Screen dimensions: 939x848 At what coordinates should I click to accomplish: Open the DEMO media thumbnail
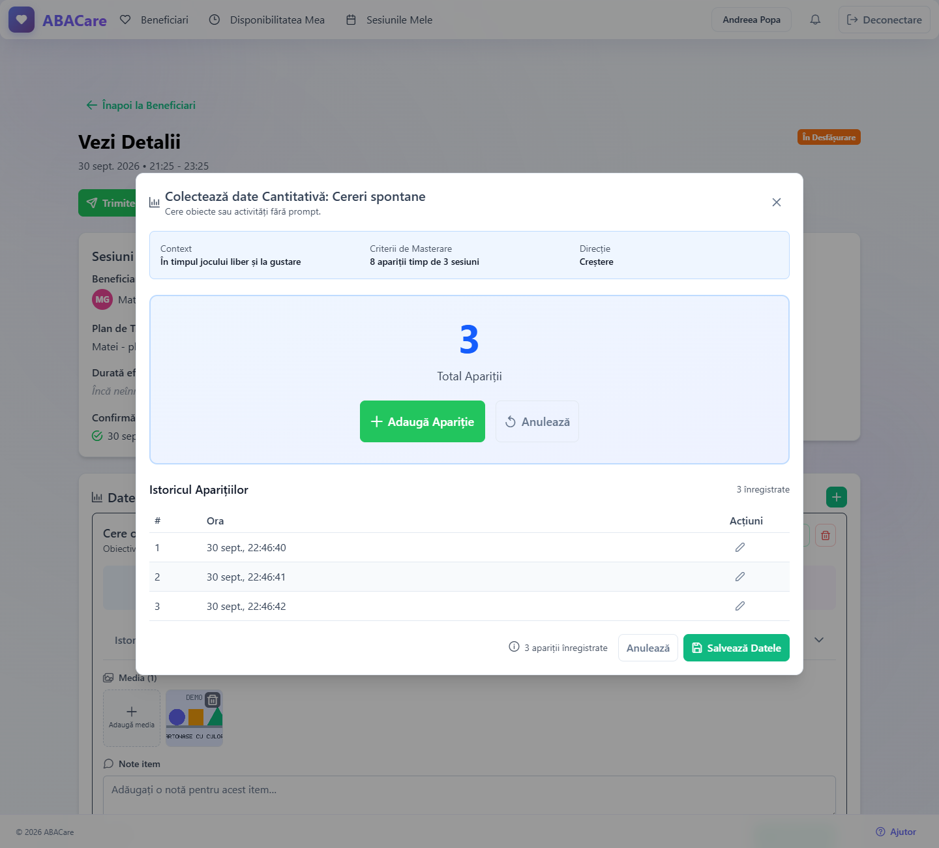tap(194, 718)
